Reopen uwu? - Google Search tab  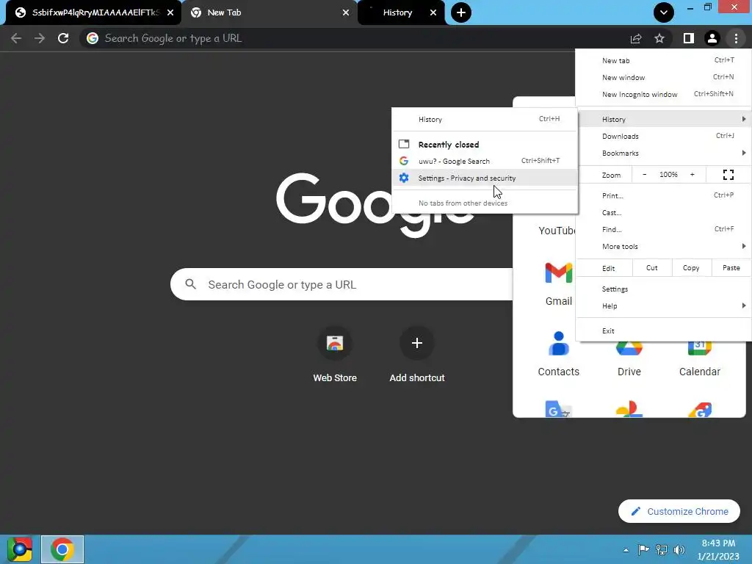[485, 161]
